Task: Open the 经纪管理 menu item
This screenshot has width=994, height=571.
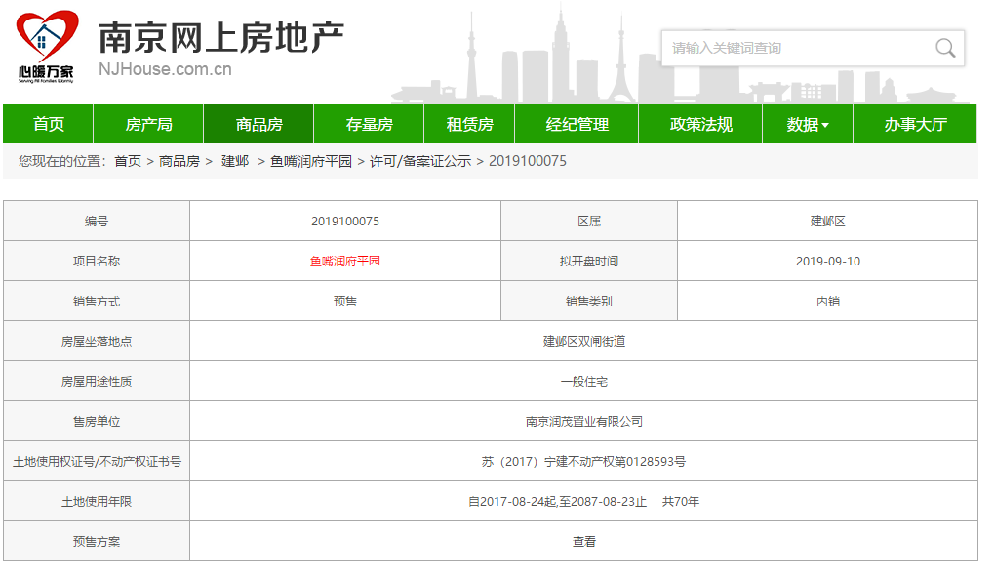Action: tap(577, 124)
